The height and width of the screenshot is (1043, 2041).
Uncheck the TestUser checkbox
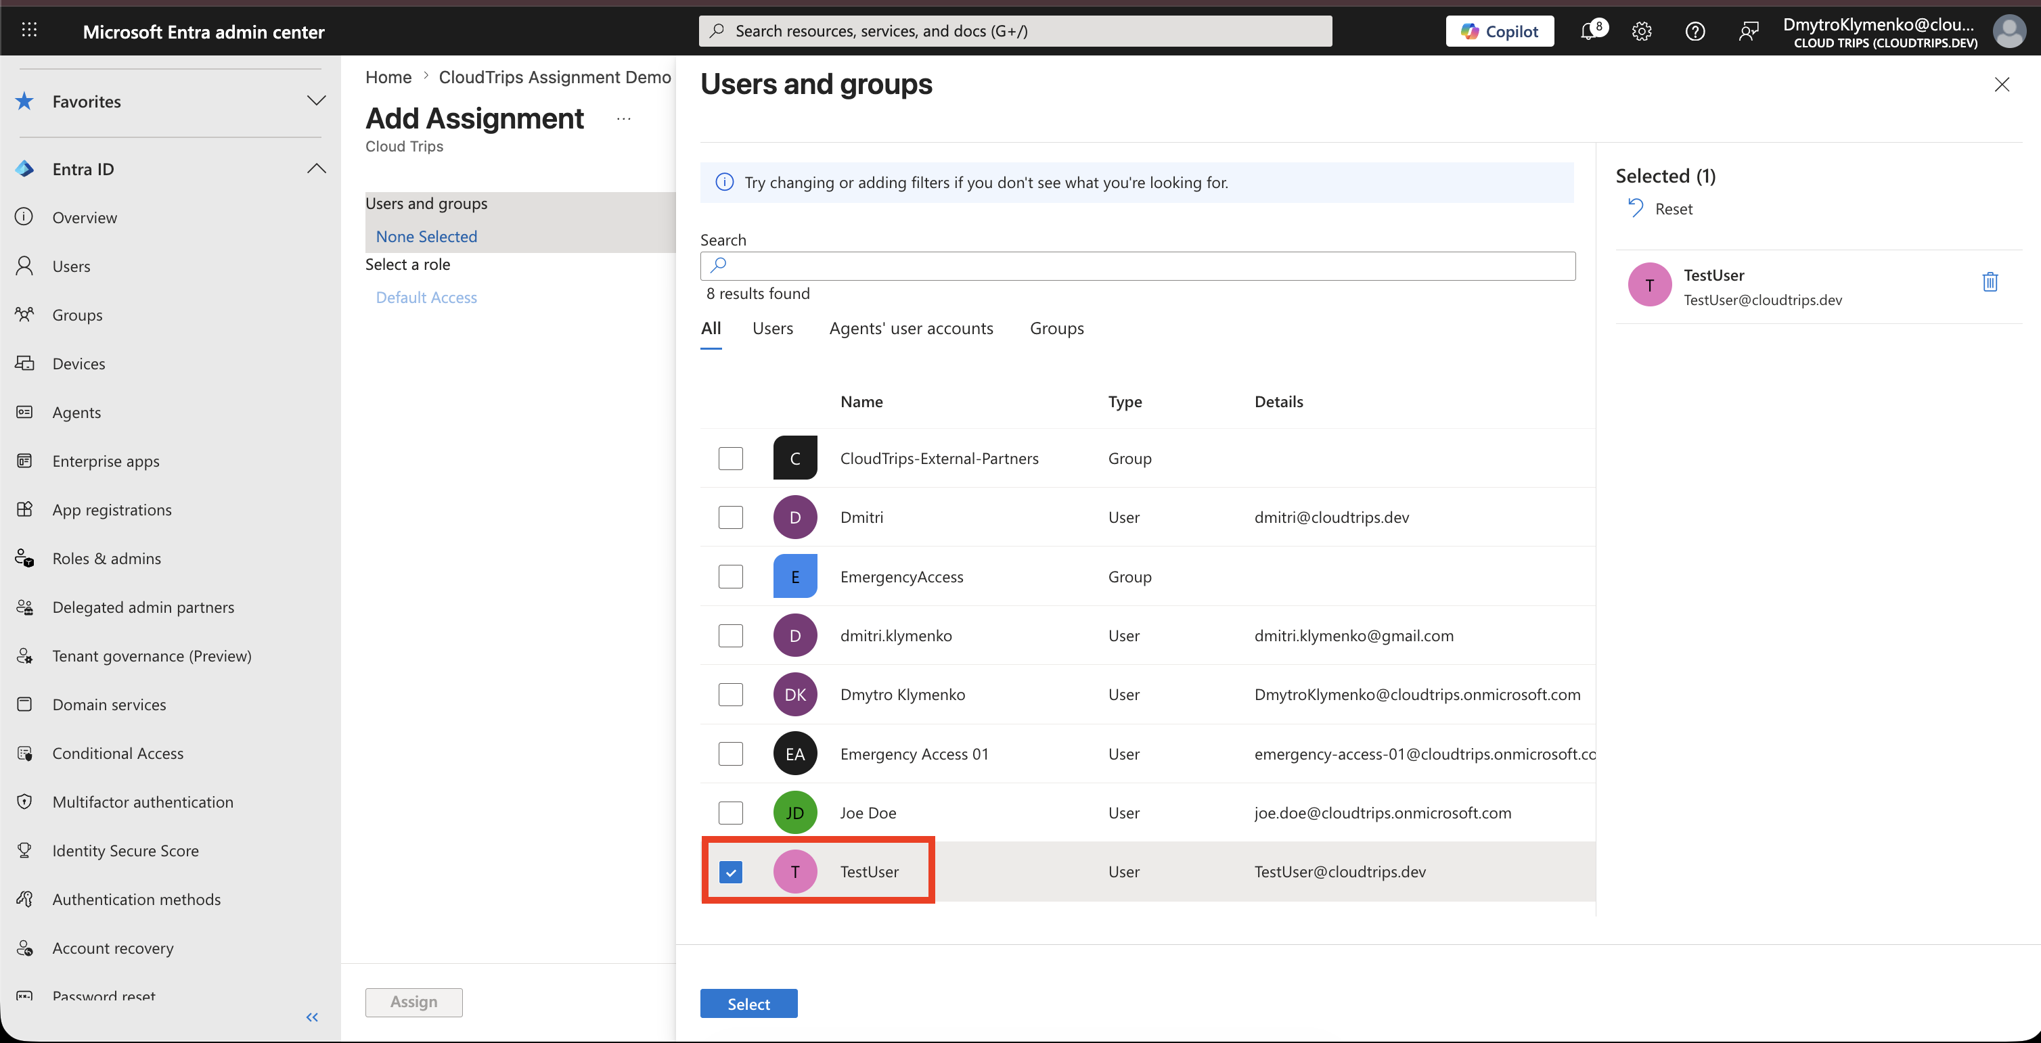tap(730, 871)
